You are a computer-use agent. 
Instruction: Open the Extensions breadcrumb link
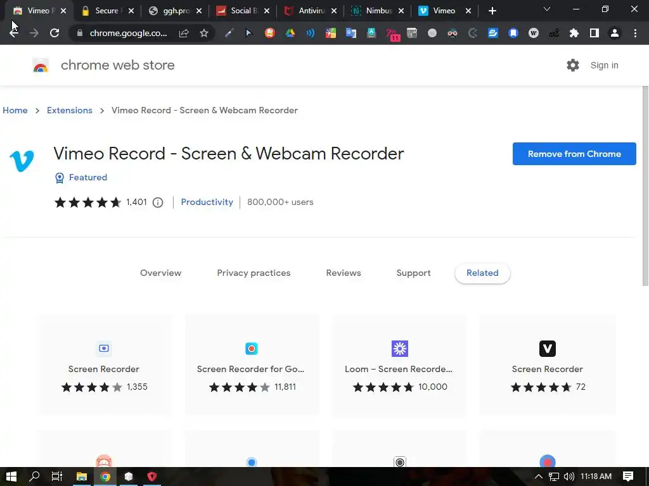[70, 110]
